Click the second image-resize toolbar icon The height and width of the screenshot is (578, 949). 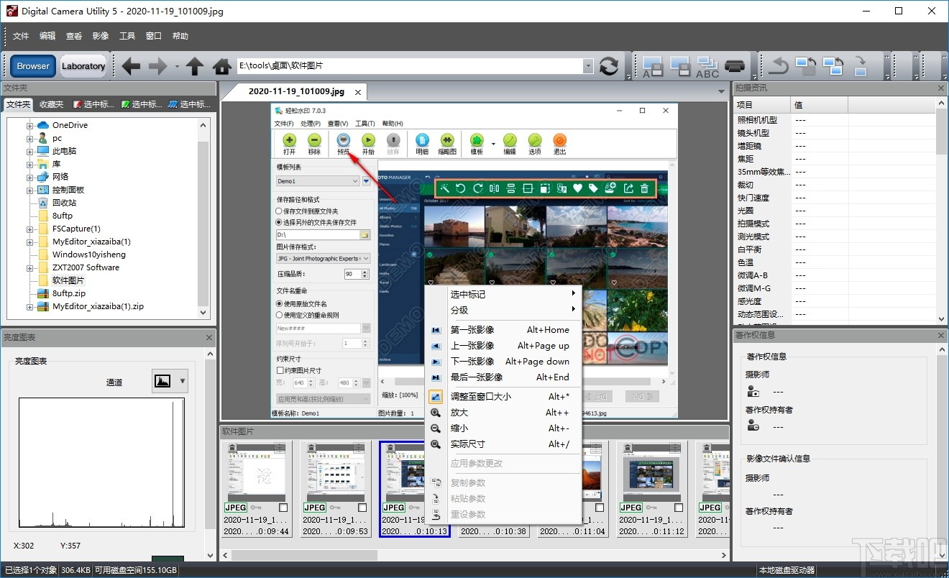tap(680, 66)
